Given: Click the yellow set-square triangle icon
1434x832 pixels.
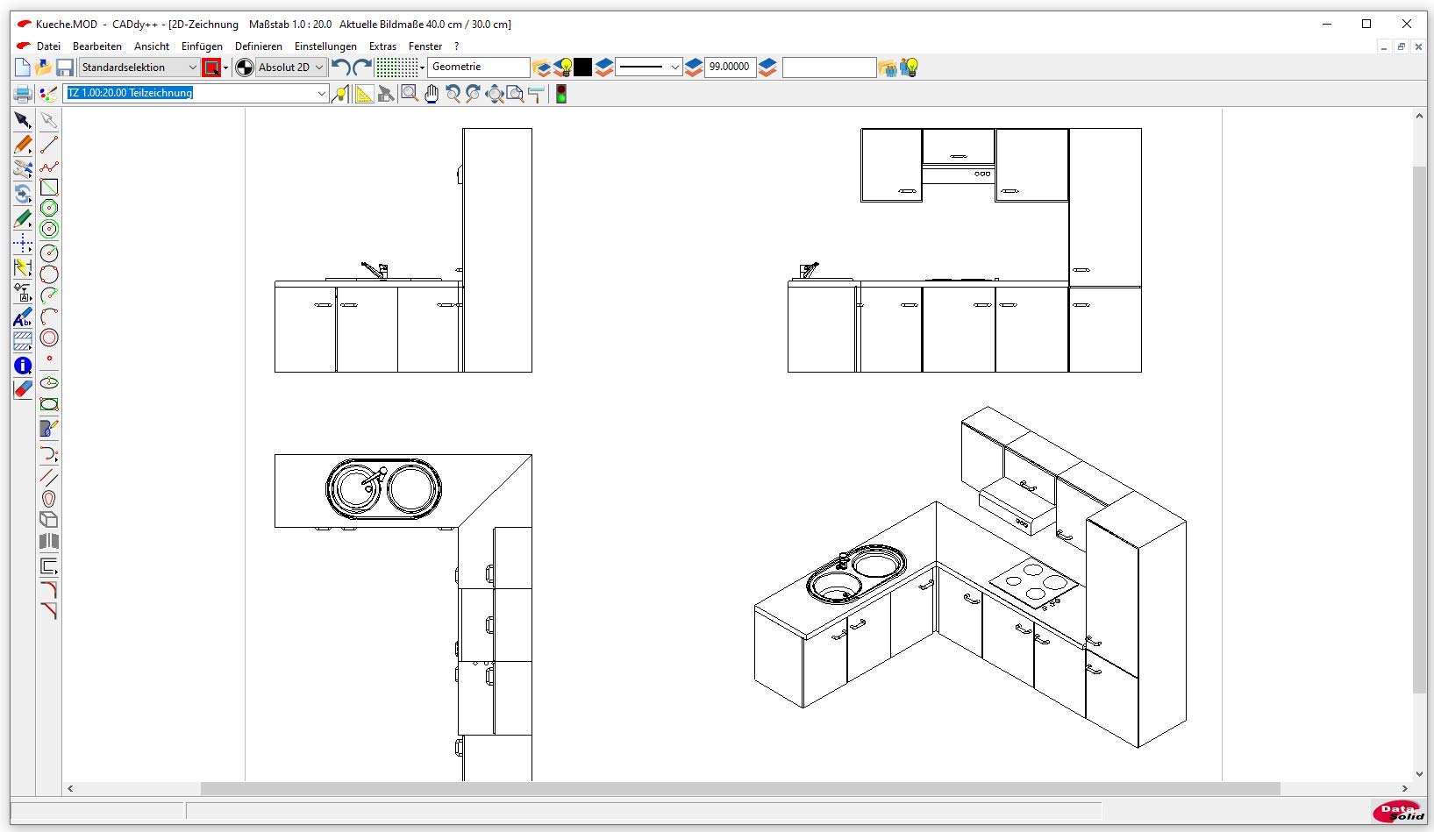Looking at the screenshot, I should point(363,94).
